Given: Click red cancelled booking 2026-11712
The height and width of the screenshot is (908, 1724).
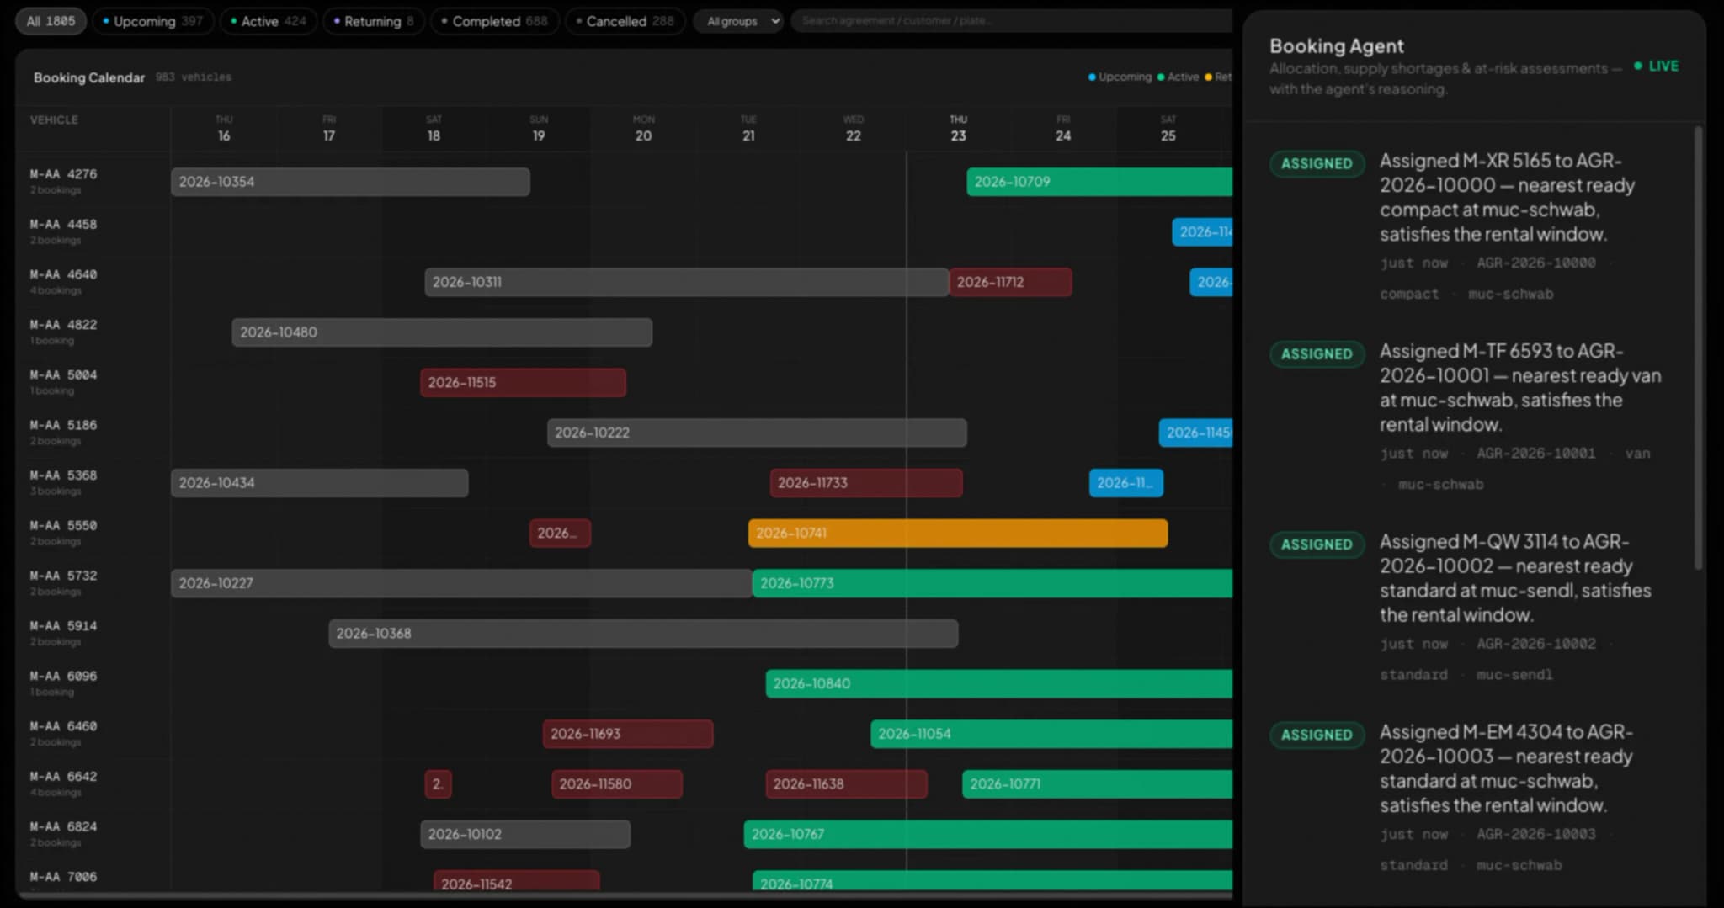Looking at the screenshot, I should pos(1011,282).
